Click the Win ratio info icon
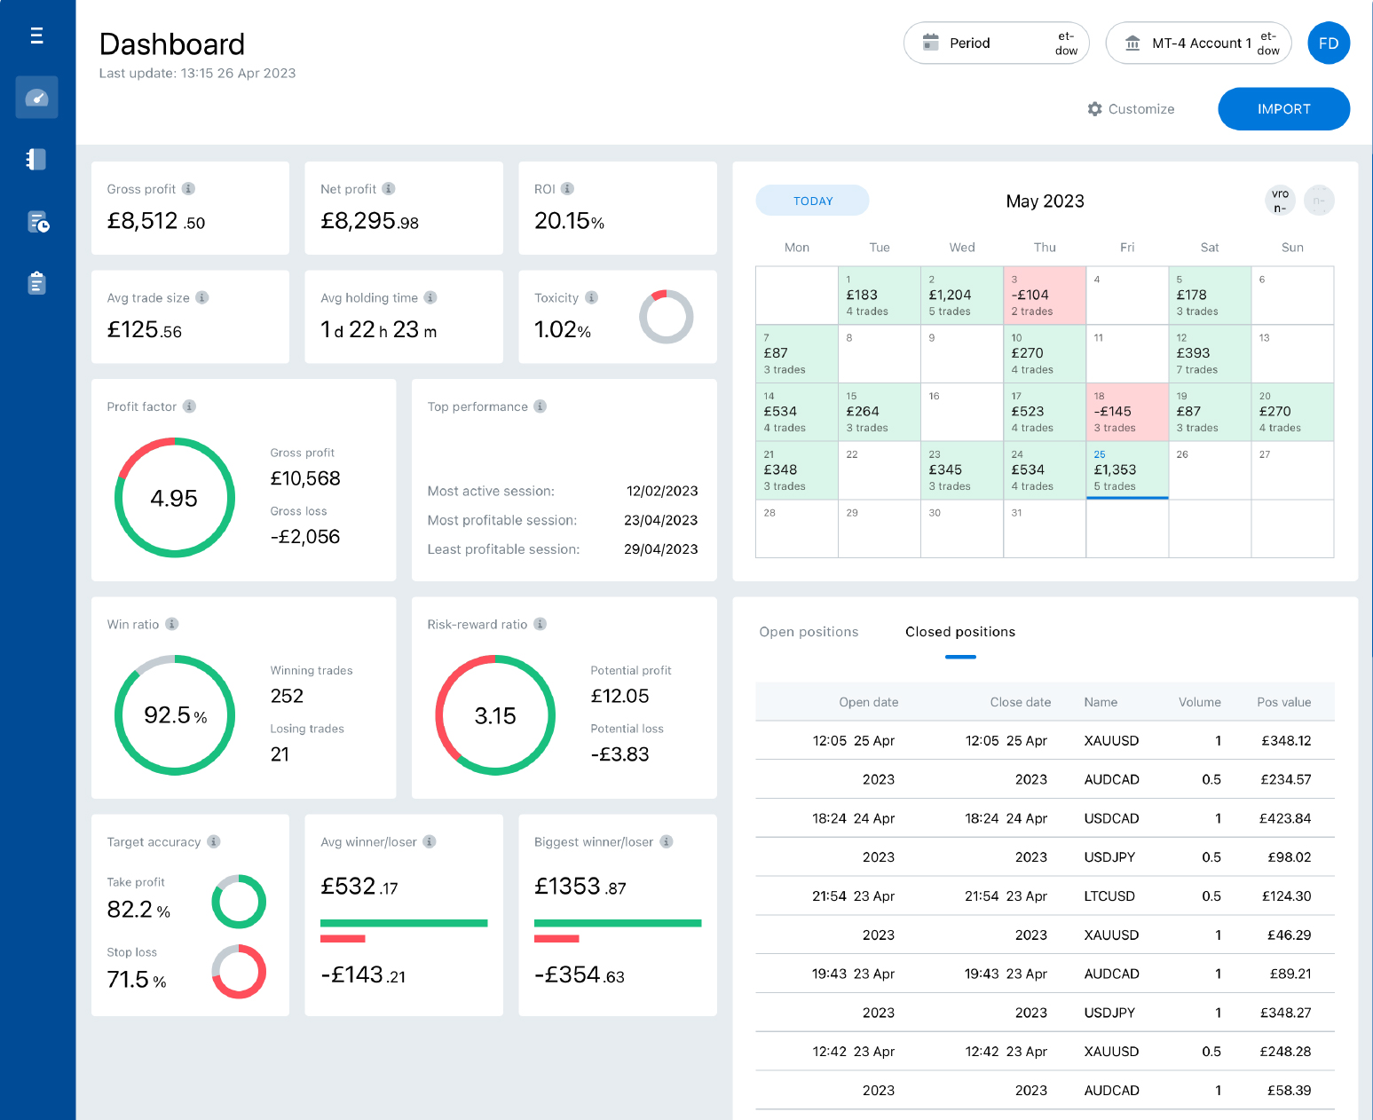This screenshot has height=1120, width=1373. coord(171,624)
